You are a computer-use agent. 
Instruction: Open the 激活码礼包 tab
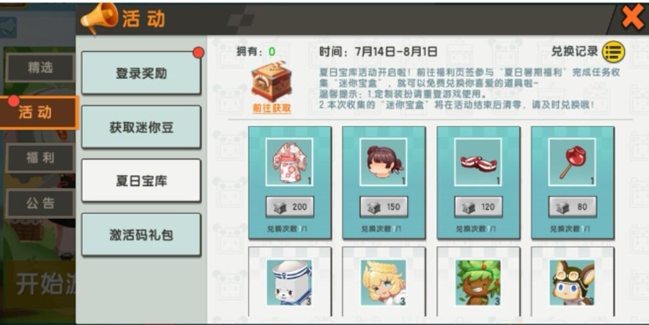coord(141,235)
